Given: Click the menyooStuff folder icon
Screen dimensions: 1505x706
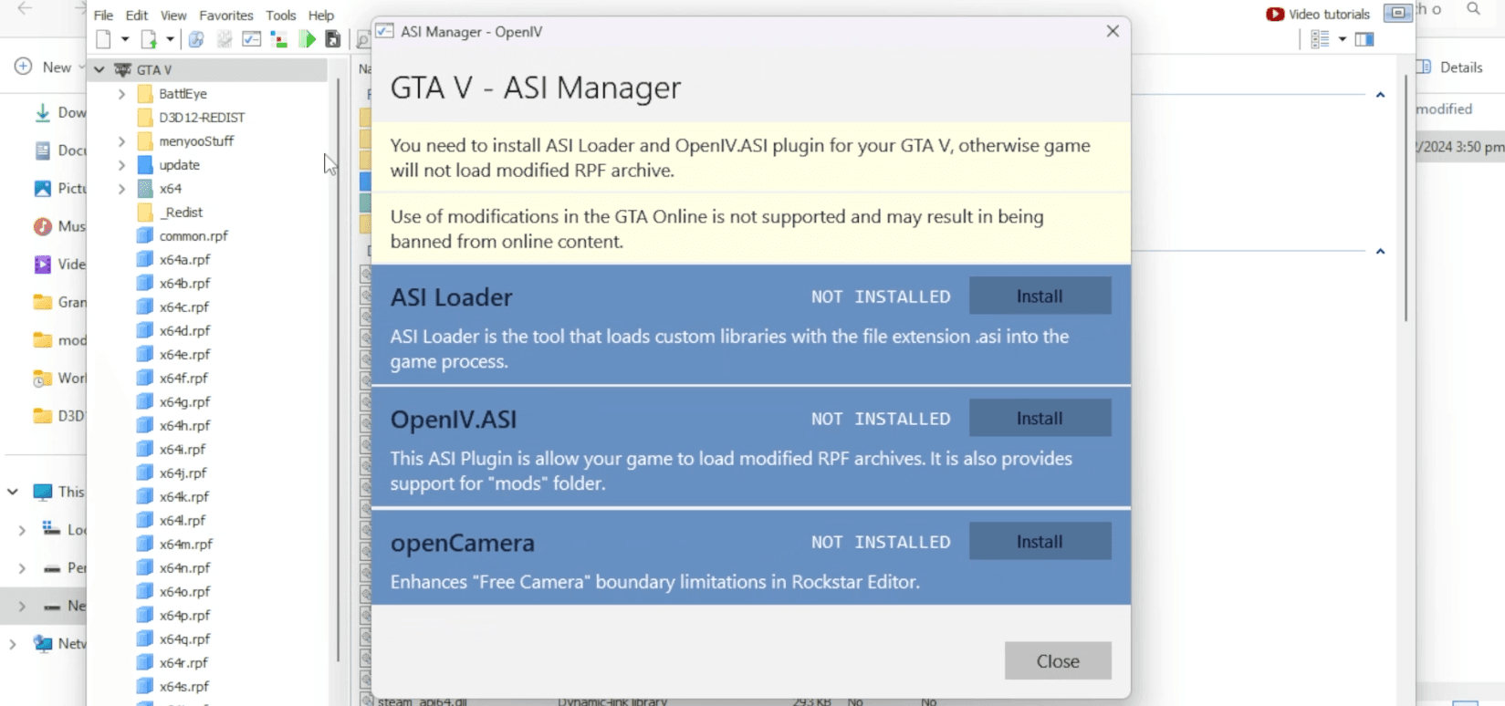Looking at the screenshot, I should (144, 141).
